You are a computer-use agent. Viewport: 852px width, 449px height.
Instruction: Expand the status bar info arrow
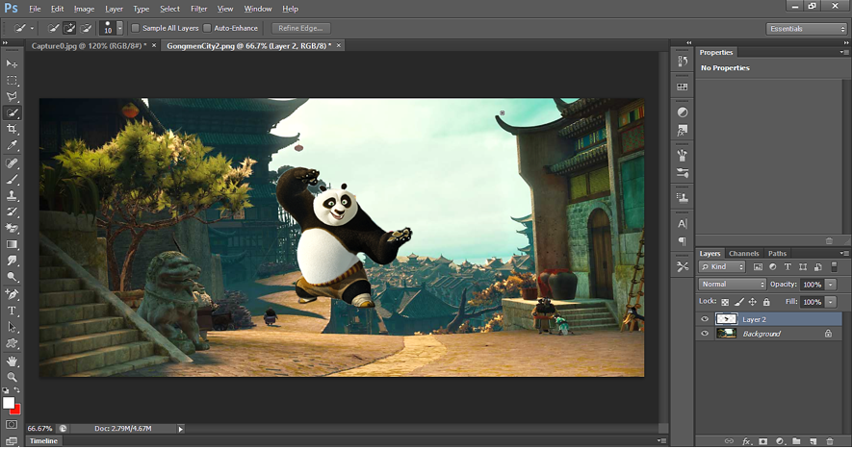click(181, 429)
